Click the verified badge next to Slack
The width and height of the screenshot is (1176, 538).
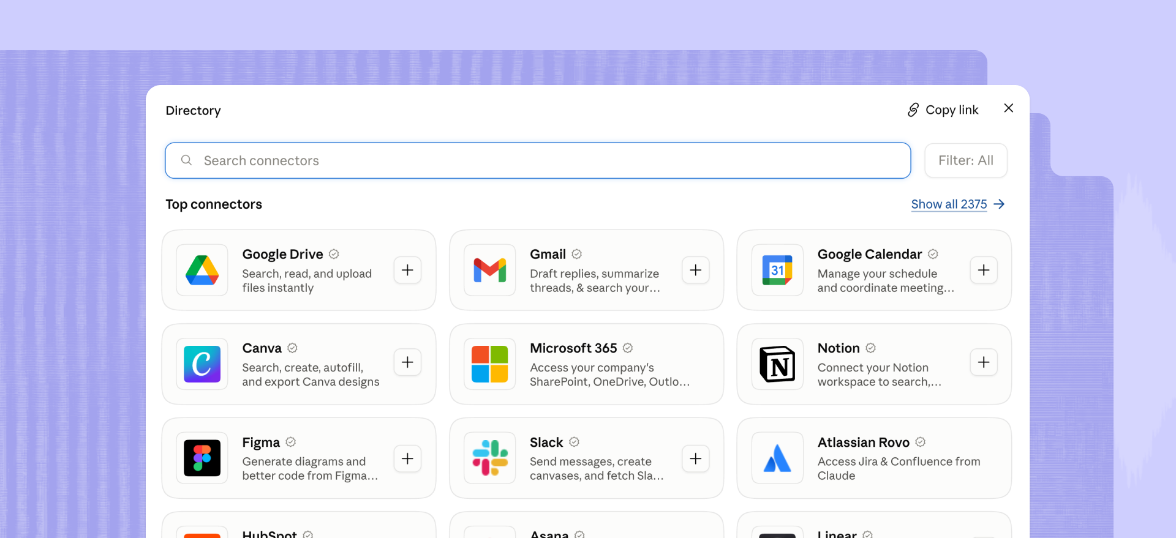574,442
